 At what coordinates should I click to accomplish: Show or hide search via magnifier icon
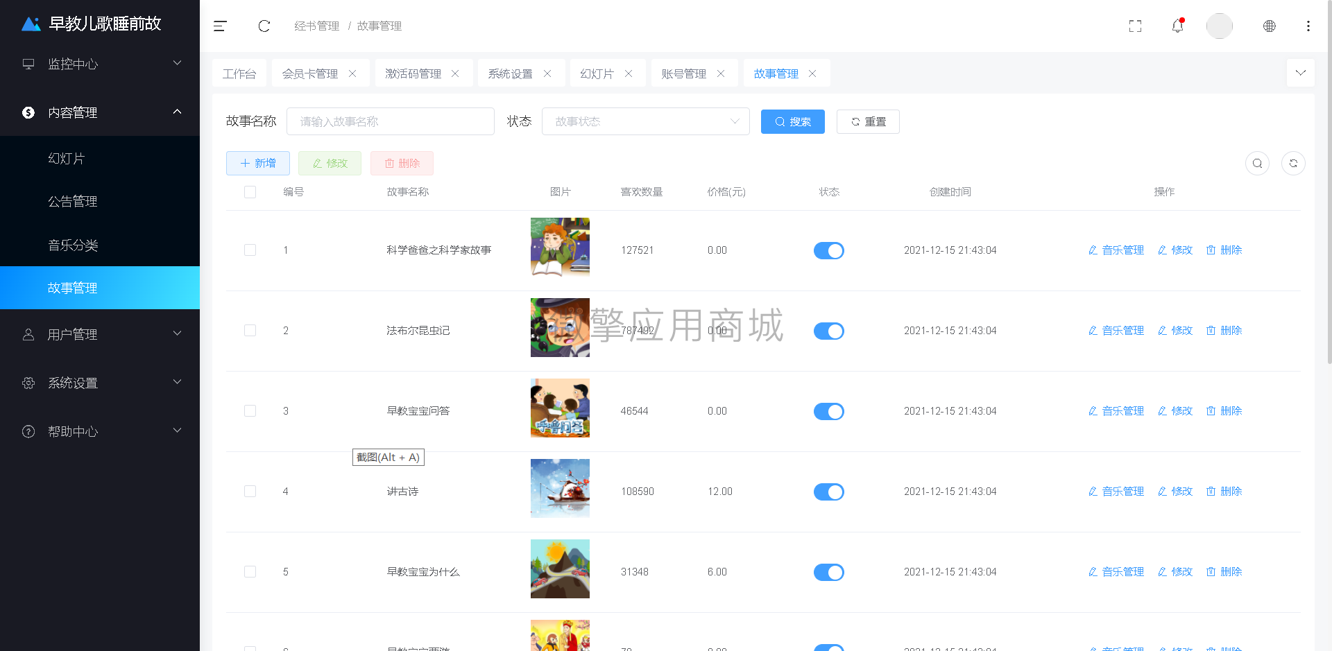pos(1257,164)
